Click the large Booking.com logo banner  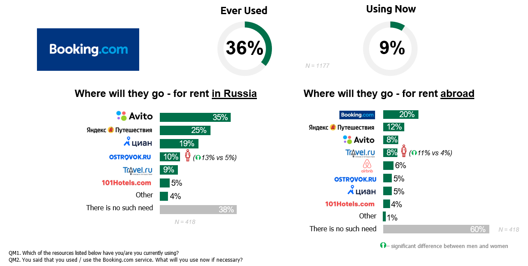(x=88, y=49)
